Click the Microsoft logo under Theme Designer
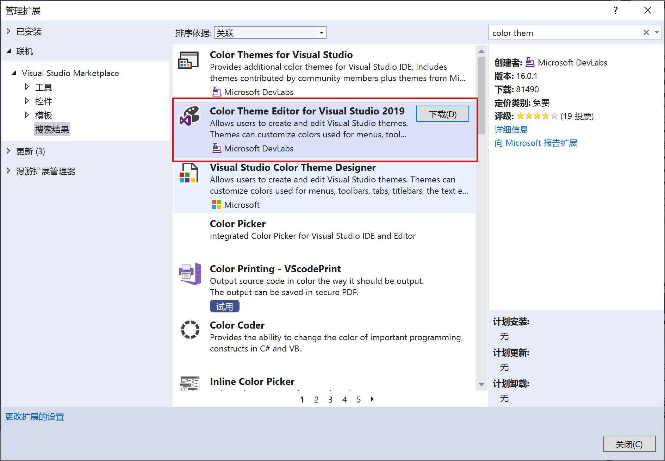 216,205
